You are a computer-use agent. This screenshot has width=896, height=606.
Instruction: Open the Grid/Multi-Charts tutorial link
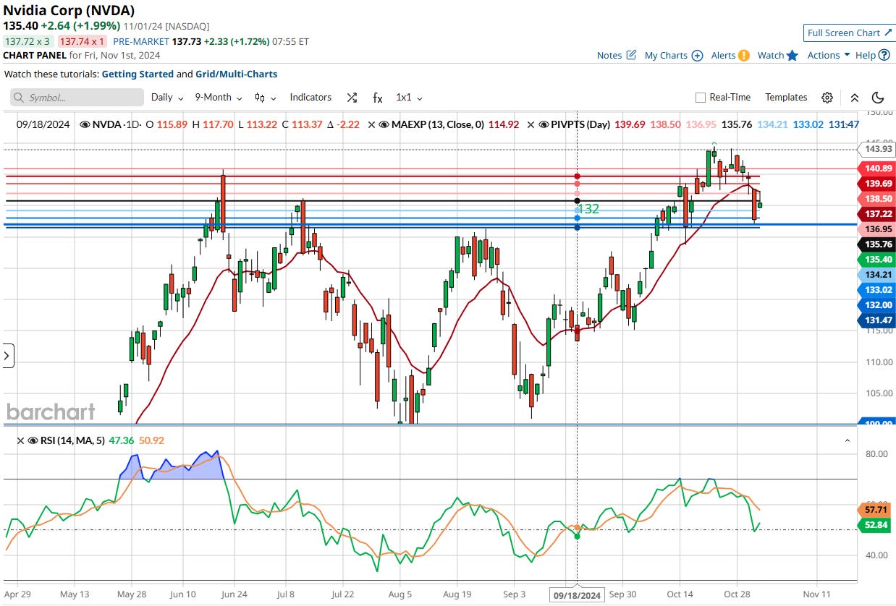pyautogui.click(x=236, y=74)
